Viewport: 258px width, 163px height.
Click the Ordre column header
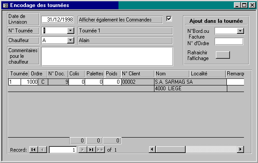click(38, 74)
